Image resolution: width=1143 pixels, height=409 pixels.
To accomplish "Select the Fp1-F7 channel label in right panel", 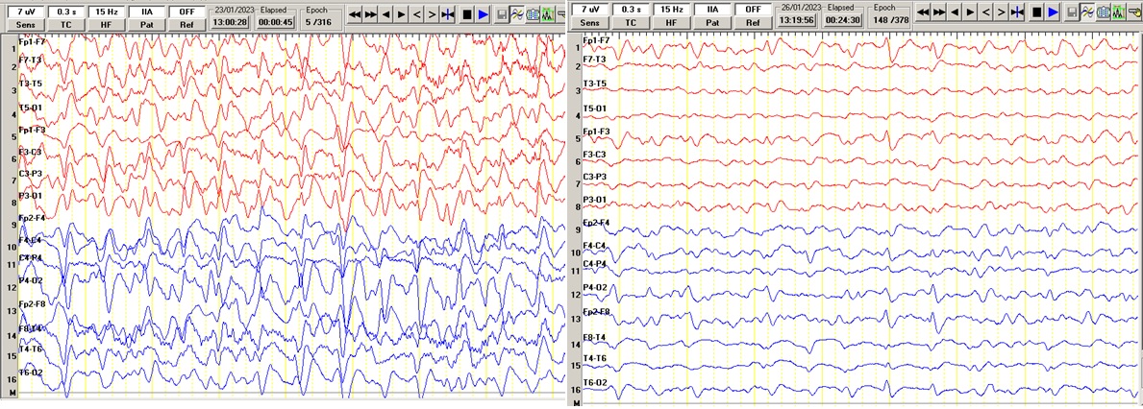I will pyautogui.click(x=595, y=40).
